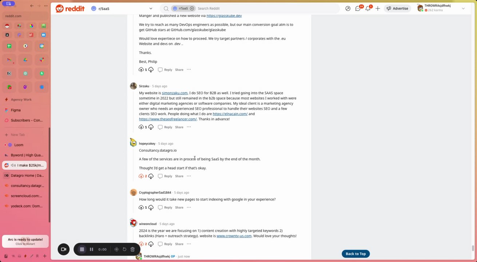
Task: Share hopeycokey's comment
Action: (x=179, y=176)
